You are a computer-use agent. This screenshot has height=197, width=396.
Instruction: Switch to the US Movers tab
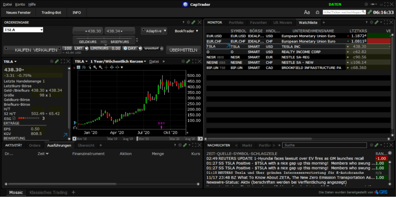coord(283,22)
